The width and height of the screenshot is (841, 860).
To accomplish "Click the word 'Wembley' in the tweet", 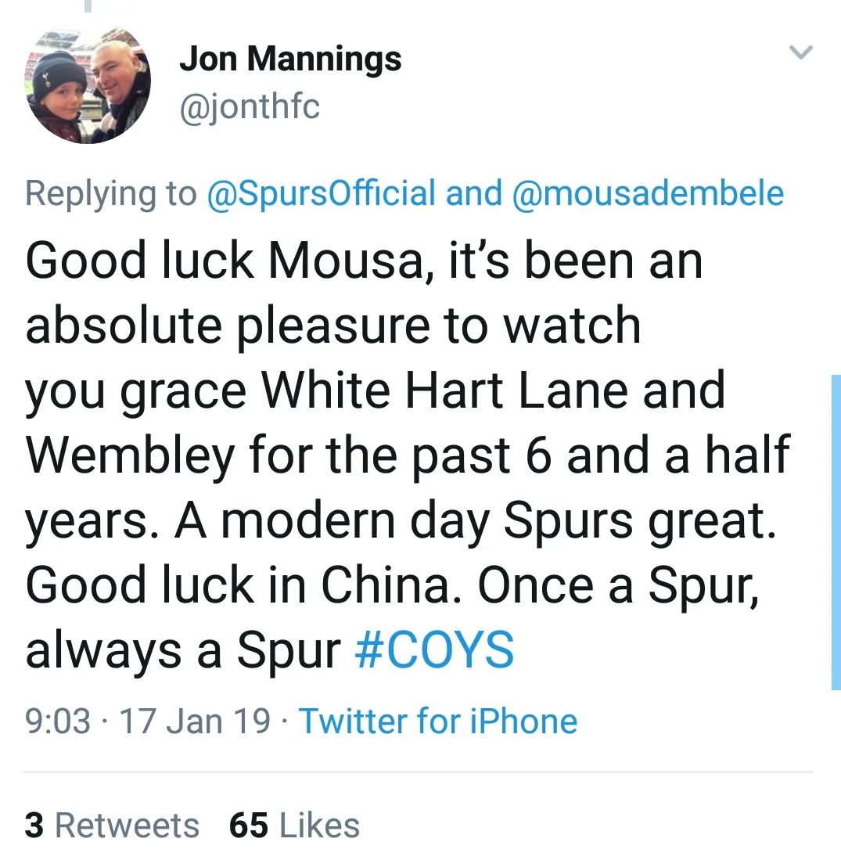I will (x=130, y=455).
